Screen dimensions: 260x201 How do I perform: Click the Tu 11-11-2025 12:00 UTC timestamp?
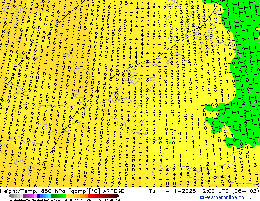click(189, 191)
